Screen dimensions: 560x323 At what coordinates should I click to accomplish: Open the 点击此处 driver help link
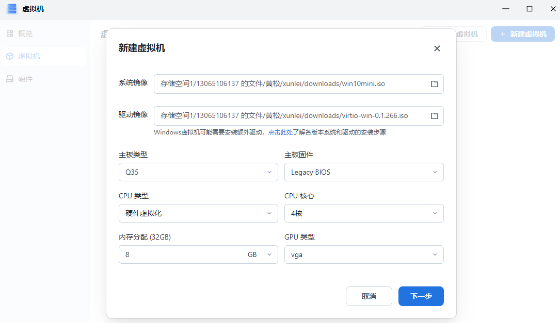tap(280, 132)
